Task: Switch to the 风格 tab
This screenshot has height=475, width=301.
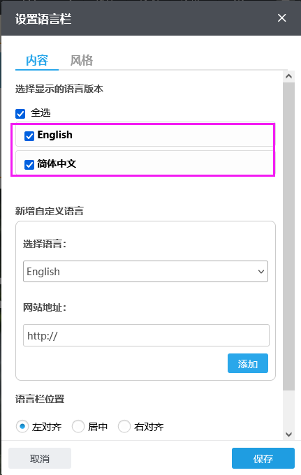Action: [x=82, y=60]
